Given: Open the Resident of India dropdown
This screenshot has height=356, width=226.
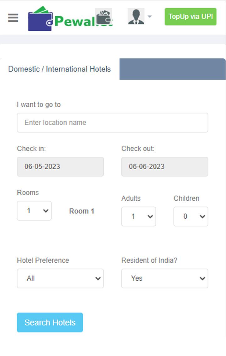Looking at the screenshot, I should click(164, 278).
